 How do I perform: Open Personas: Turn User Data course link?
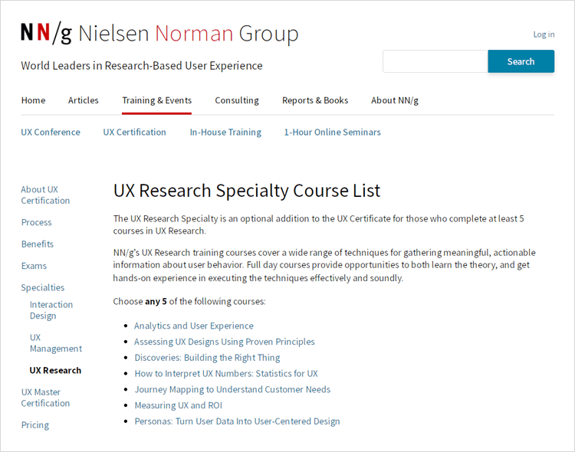[x=237, y=421]
